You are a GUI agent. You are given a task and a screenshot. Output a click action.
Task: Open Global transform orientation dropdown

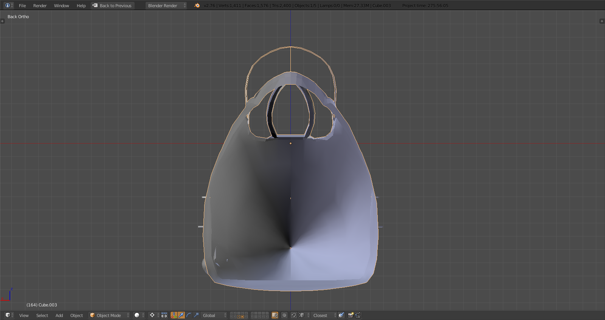coord(214,315)
